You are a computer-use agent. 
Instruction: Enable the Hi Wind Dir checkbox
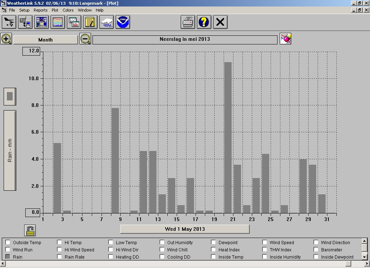111,250
